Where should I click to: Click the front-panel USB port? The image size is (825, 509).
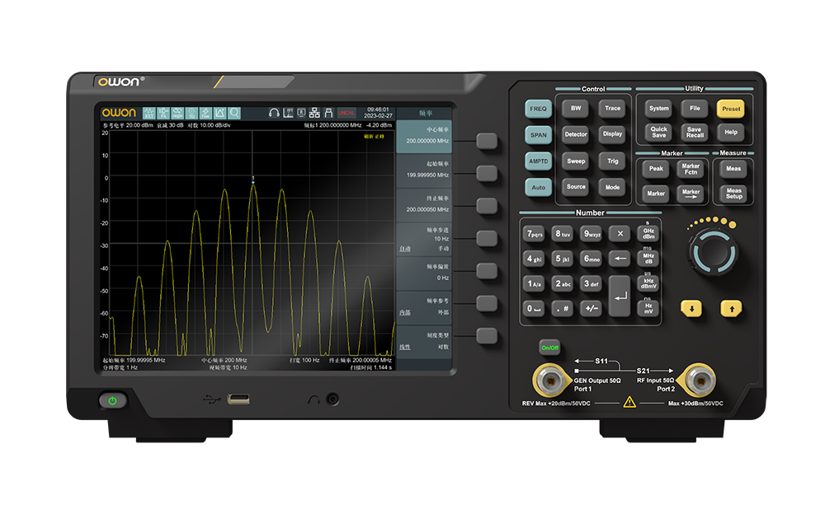click(238, 399)
